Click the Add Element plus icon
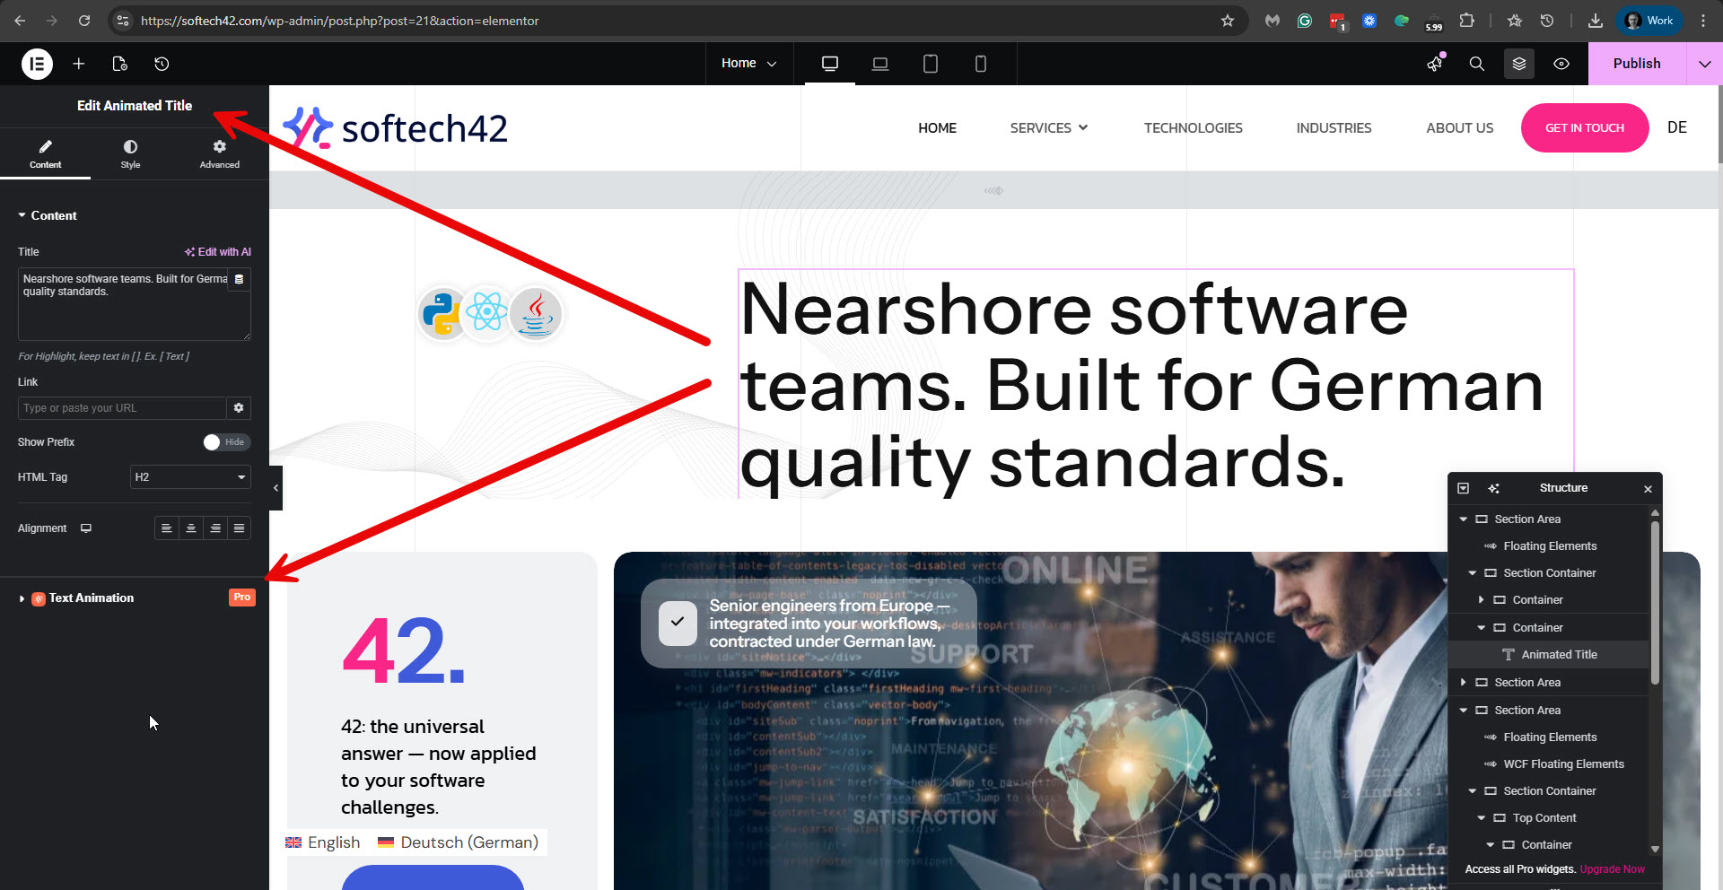Viewport: 1723px width, 890px height. [79, 64]
